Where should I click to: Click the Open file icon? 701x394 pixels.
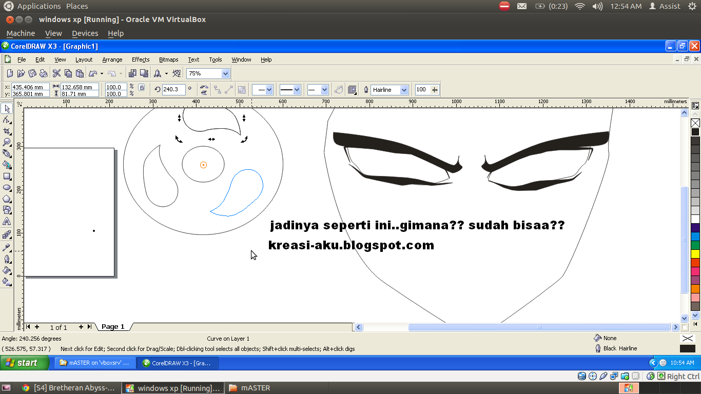tap(21, 73)
